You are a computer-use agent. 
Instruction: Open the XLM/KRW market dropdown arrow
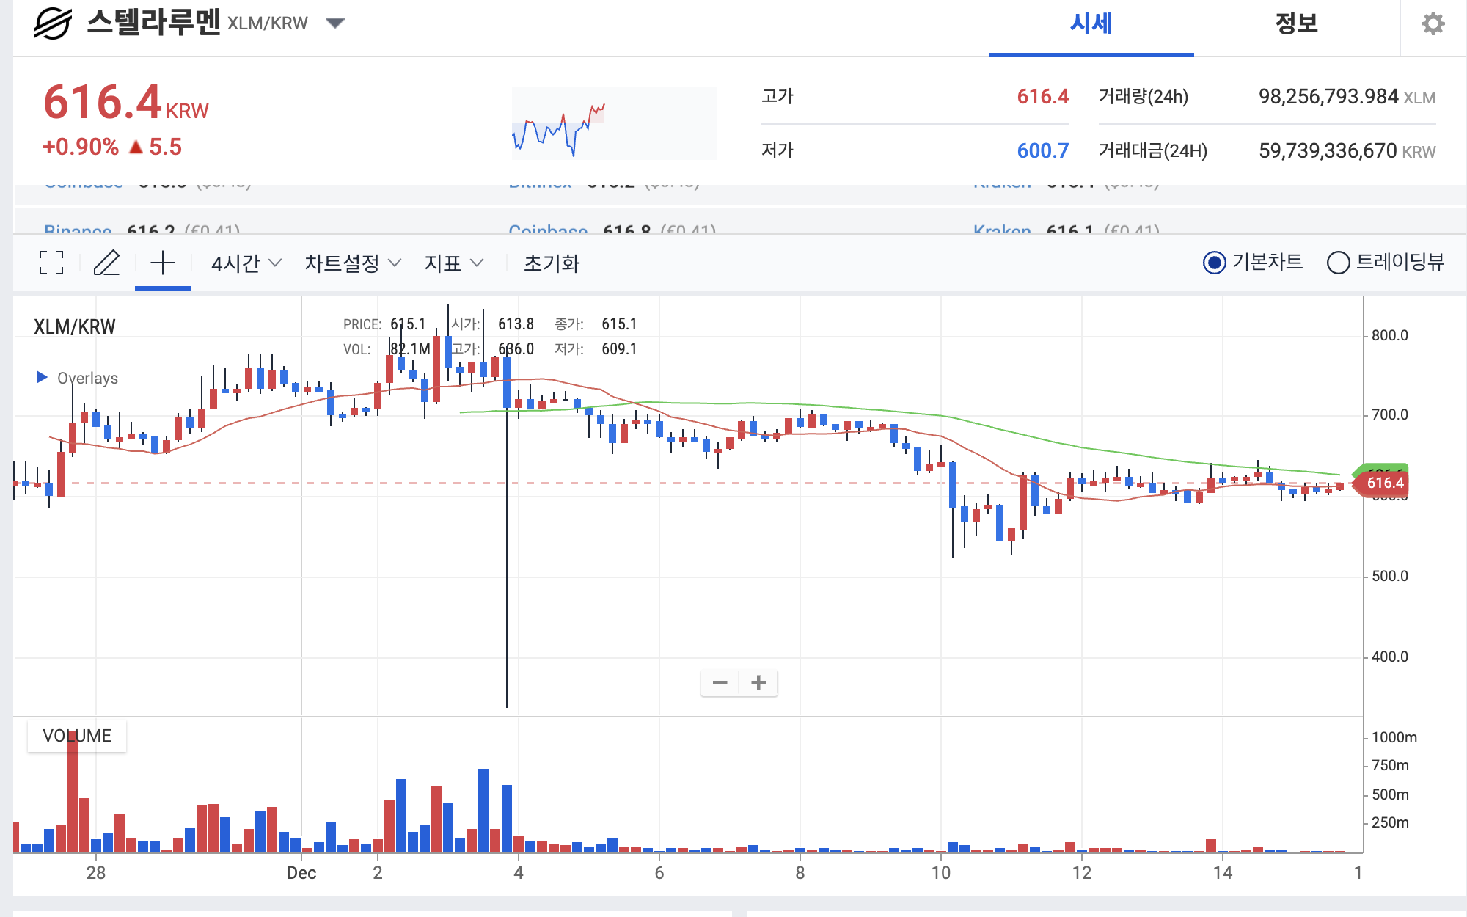(335, 23)
